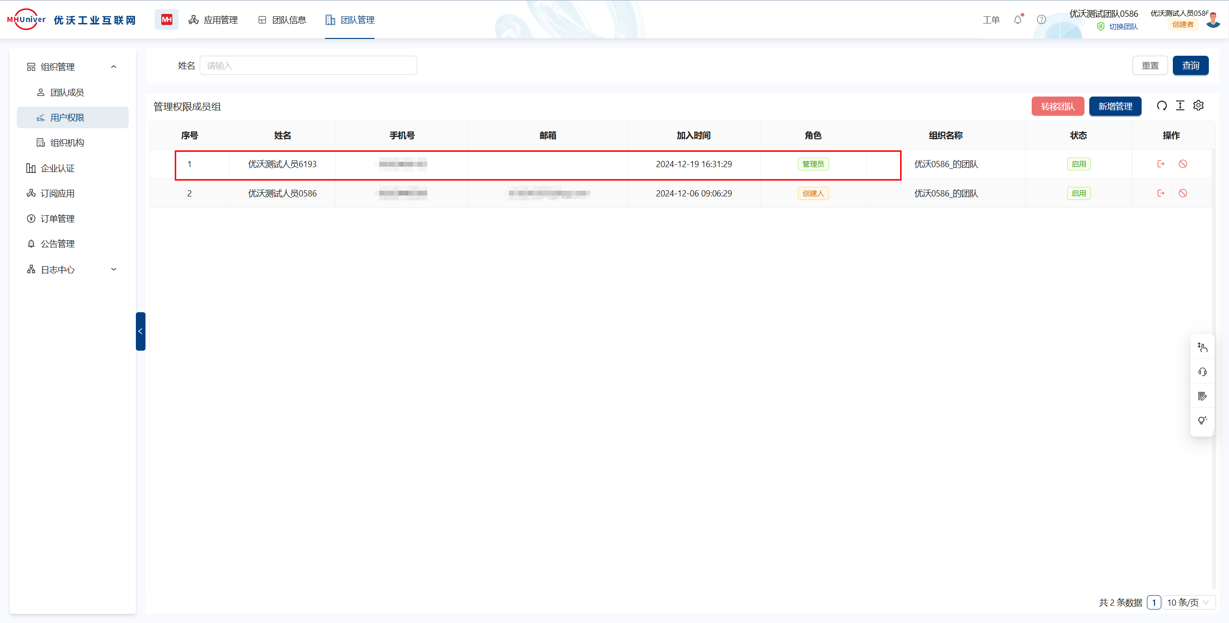Screen dimensions: 1229x623
Task: Focus the 姓名 search input field
Action: [x=308, y=66]
